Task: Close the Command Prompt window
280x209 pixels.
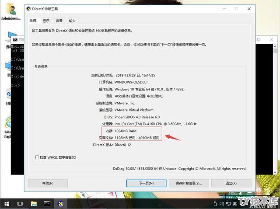Action: [x=271, y=39]
